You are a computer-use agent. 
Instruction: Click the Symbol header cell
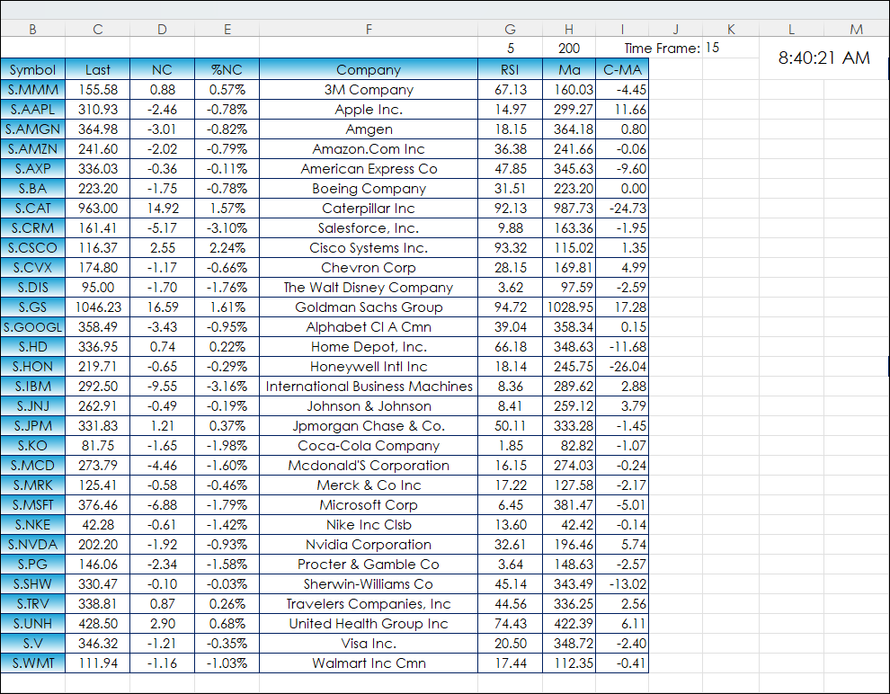pos(33,69)
